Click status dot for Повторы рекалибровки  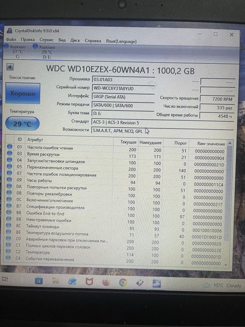coord(9,192)
